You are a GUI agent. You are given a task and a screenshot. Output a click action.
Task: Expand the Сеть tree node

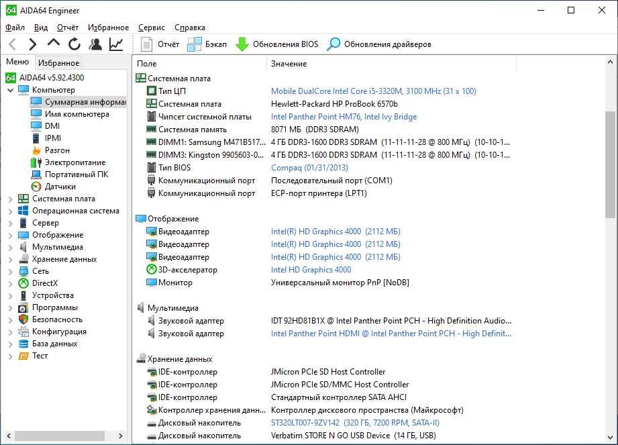[11, 272]
